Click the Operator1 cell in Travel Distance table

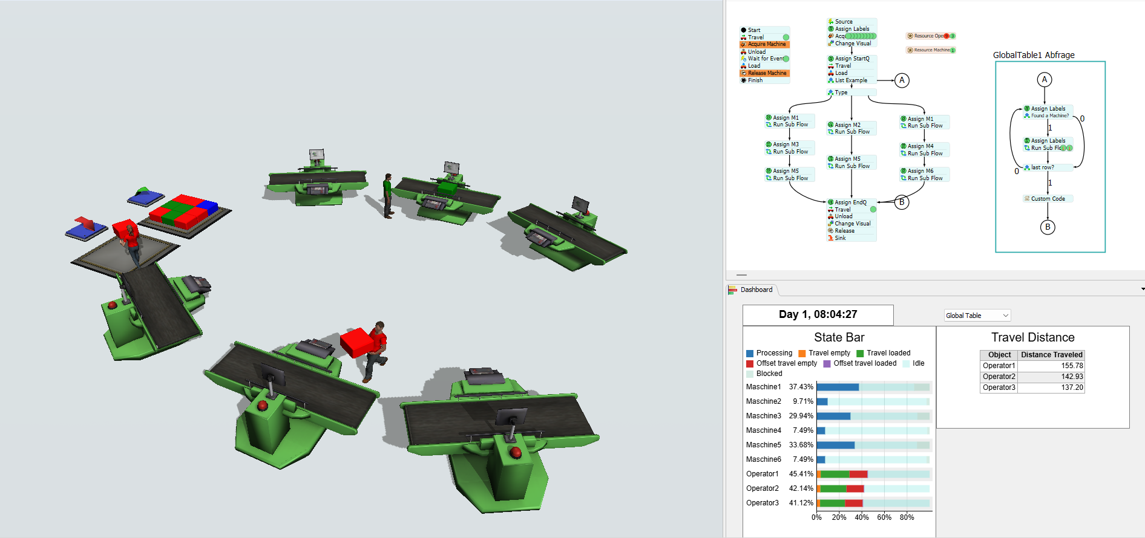point(999,366)
